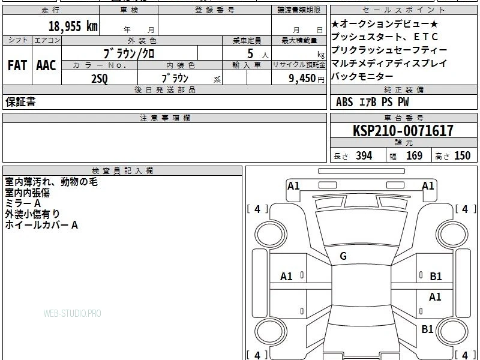Select the A1 mark above the B1 fender mark
Image resolution: width=480 pixels, height=360 pixels.
(x=435, y=296)
